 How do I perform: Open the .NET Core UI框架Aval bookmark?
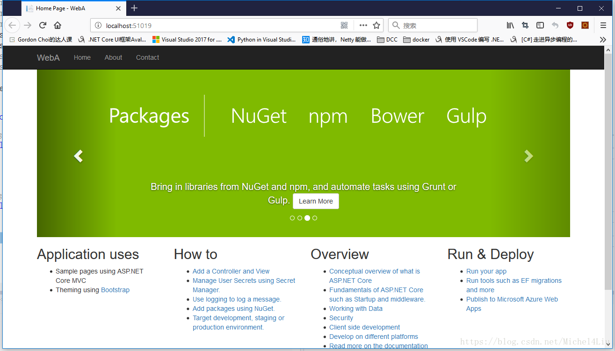pos(112,40)
